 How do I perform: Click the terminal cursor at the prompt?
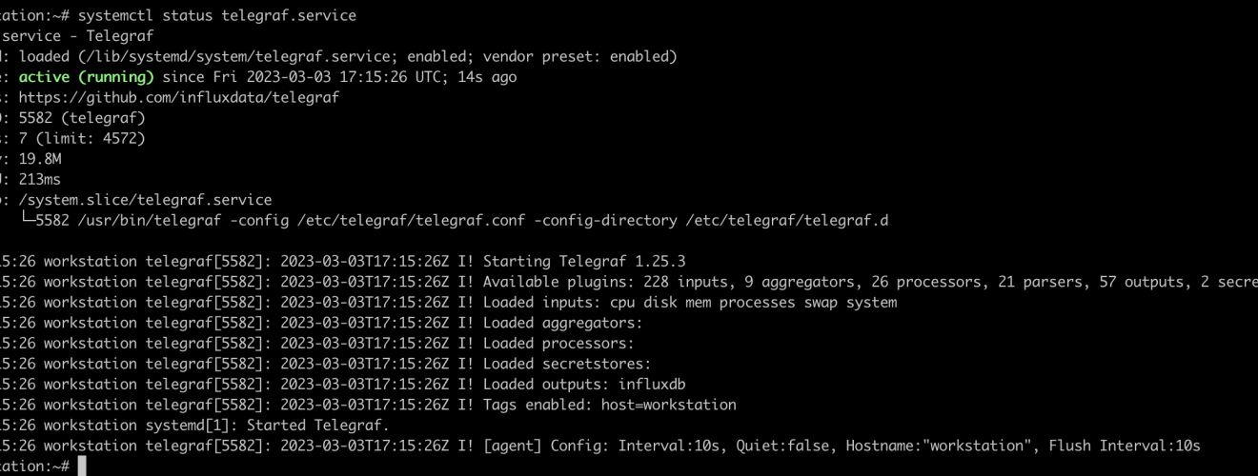pyautogui.click(x=83, y=466)
